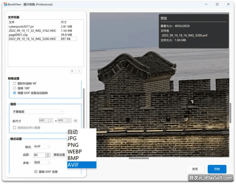This screenshot has width=236, height=184.
Task: Open the multi-core dropdown
Action: pyautogui.click(x=42, y=162)
